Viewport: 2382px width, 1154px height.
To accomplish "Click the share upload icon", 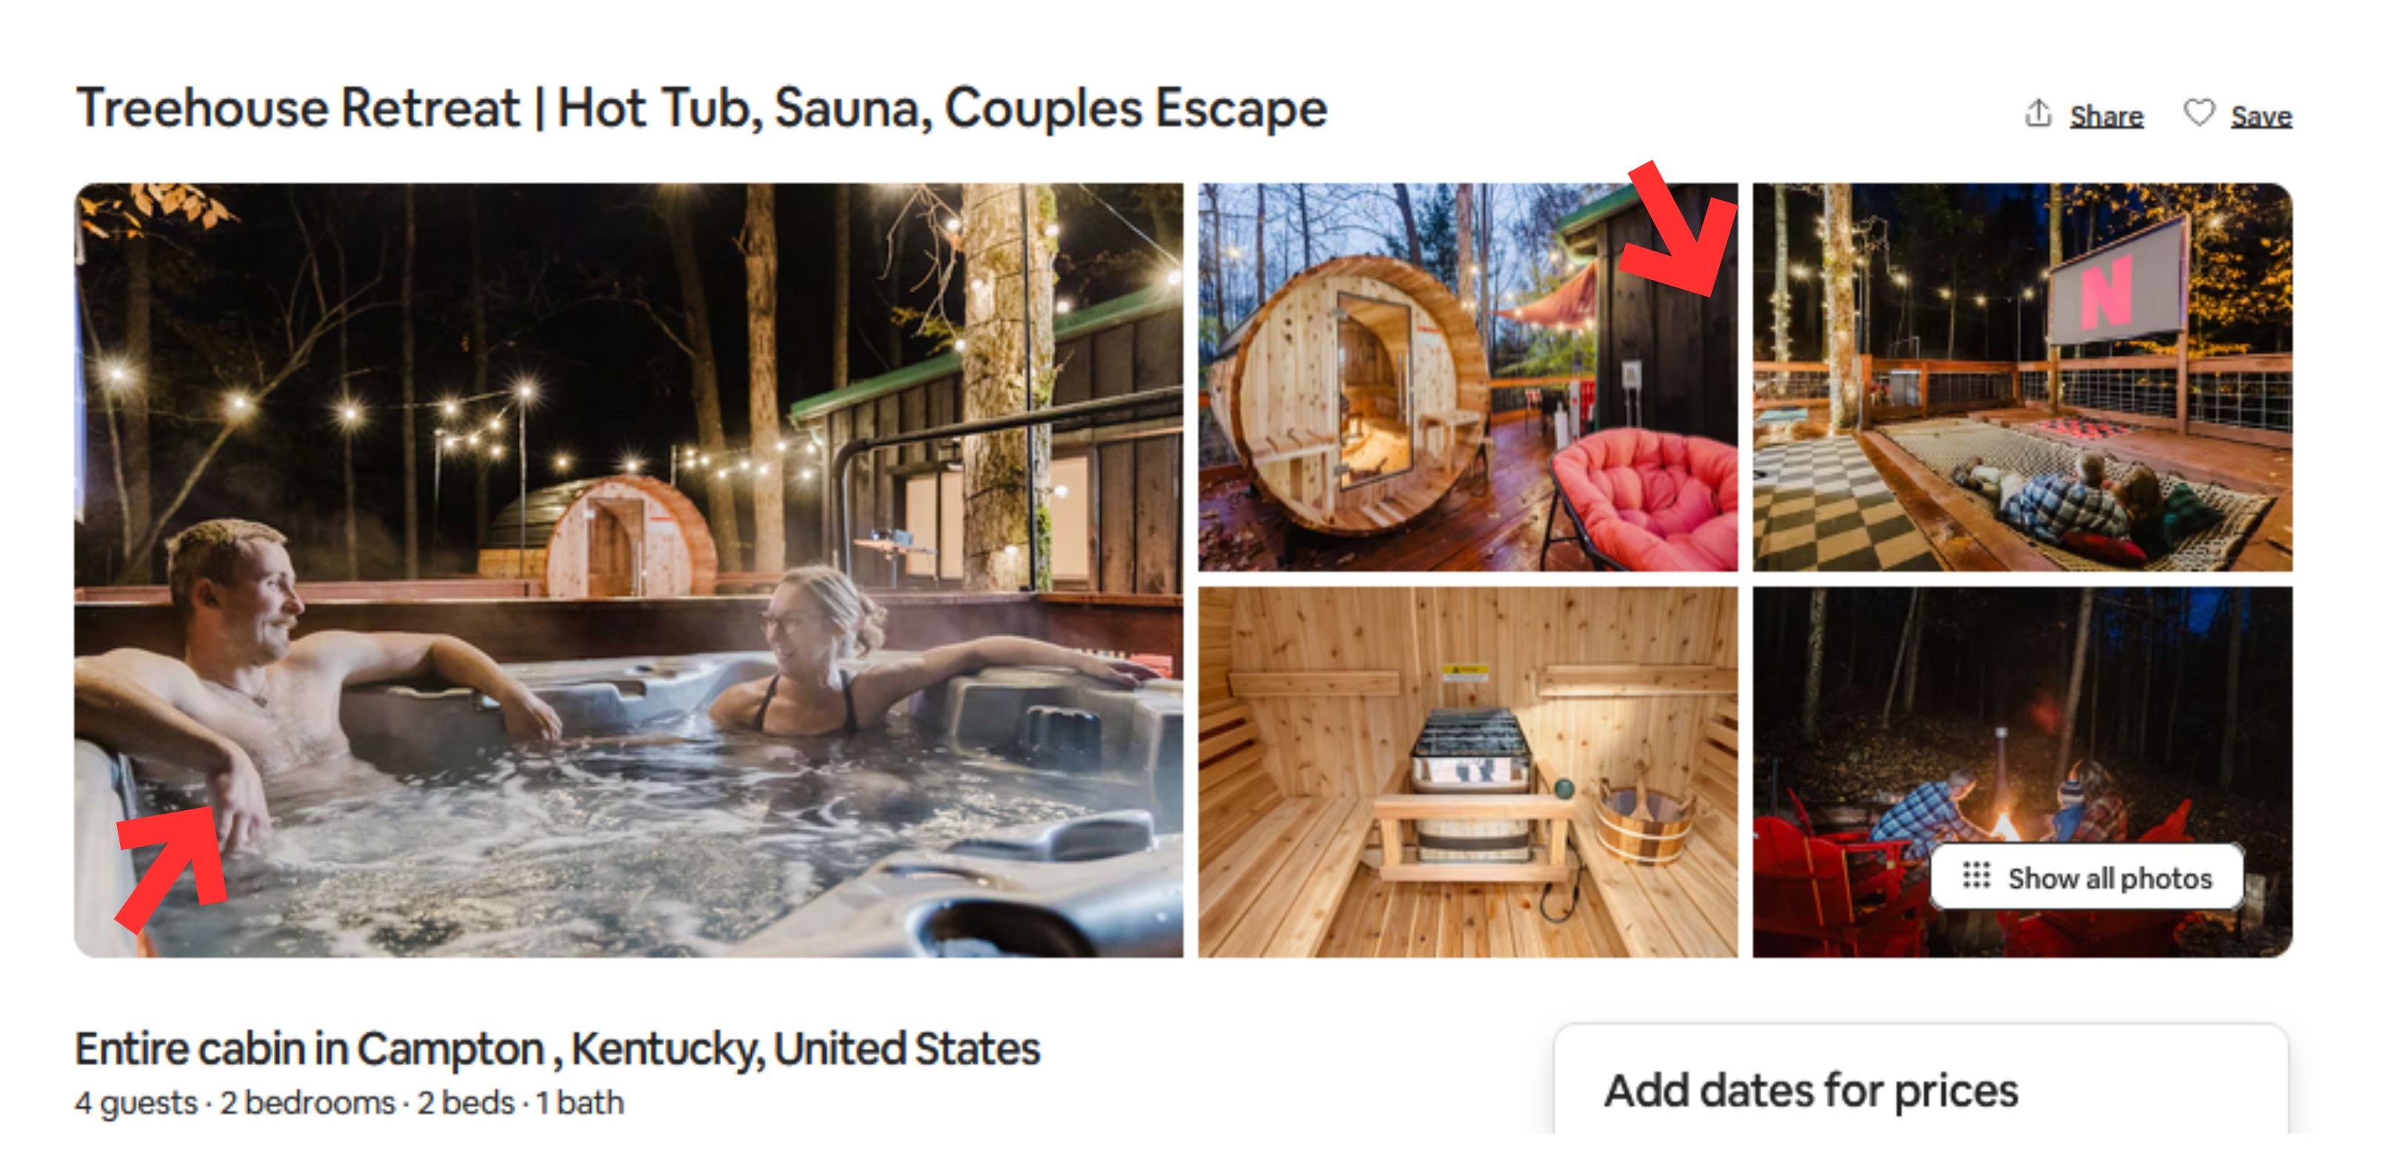I will tap(2038, 113).
